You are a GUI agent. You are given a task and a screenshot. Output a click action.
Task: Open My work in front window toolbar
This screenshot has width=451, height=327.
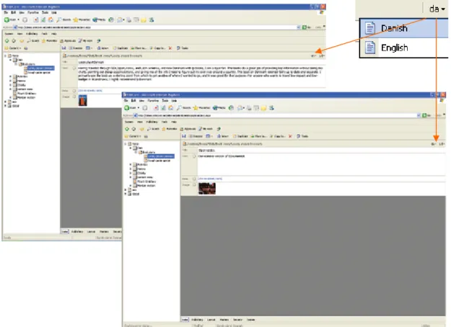(206, 129)
